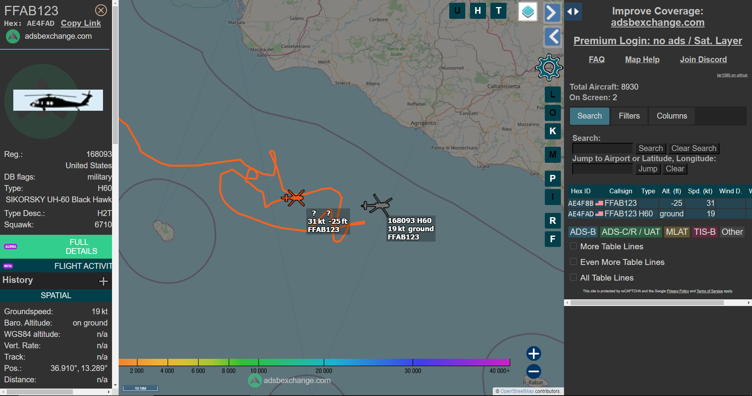This screenshot has width=752, height=396.
Task: Close the FFAB123 aircraft info panel
Action: point(101,10)
